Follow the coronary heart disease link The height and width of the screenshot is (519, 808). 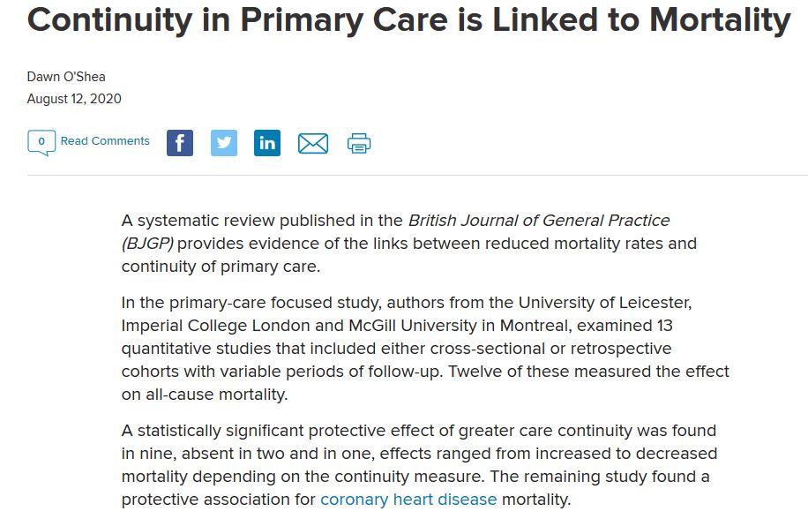click(408, 500)
